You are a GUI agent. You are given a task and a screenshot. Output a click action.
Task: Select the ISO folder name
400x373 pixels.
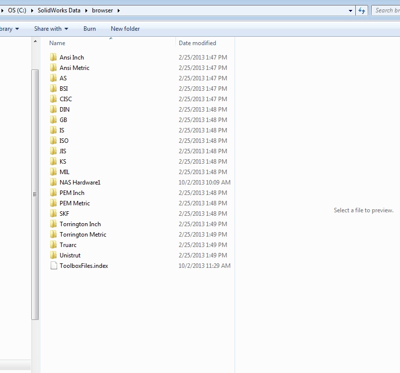[x=64, y=141]
